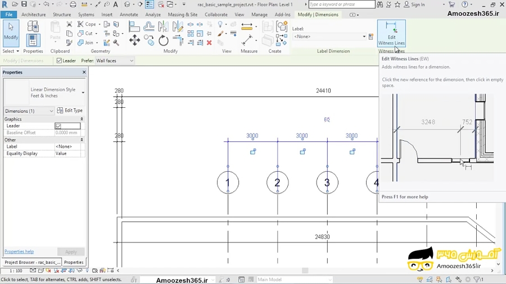Screen dimensions: 506x284
Task: Click the Edit Witness Lines tool
Action: 391,34
